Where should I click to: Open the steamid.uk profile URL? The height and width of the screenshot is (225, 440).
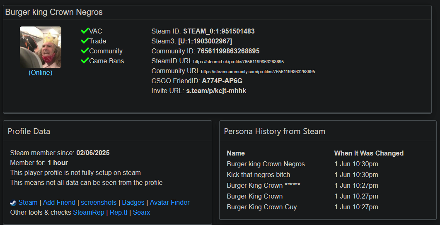[x=238, y=62]
